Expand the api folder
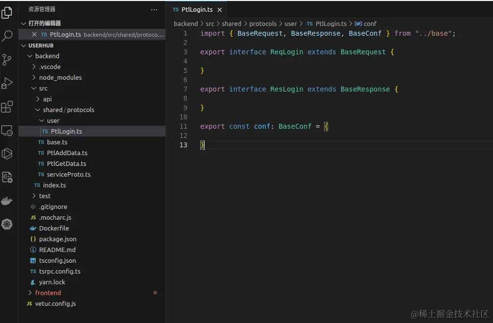This screenshot has width=493, height=323. (38, 99)
